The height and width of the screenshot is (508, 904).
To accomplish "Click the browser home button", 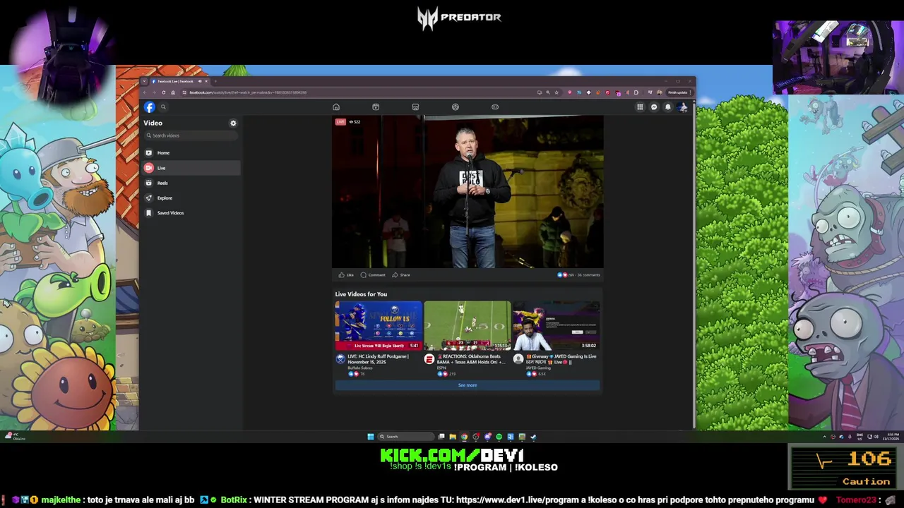I will click(x=173, y=92).
